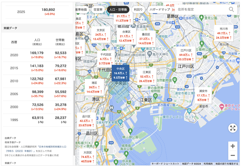241x167 pixels.
Task: Click the 2025 forecast value 180,892
Action: coord(48,10)
